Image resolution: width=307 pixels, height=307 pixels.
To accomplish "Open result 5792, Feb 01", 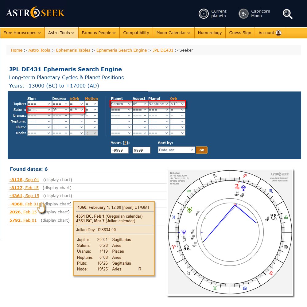I will (23, 220).
